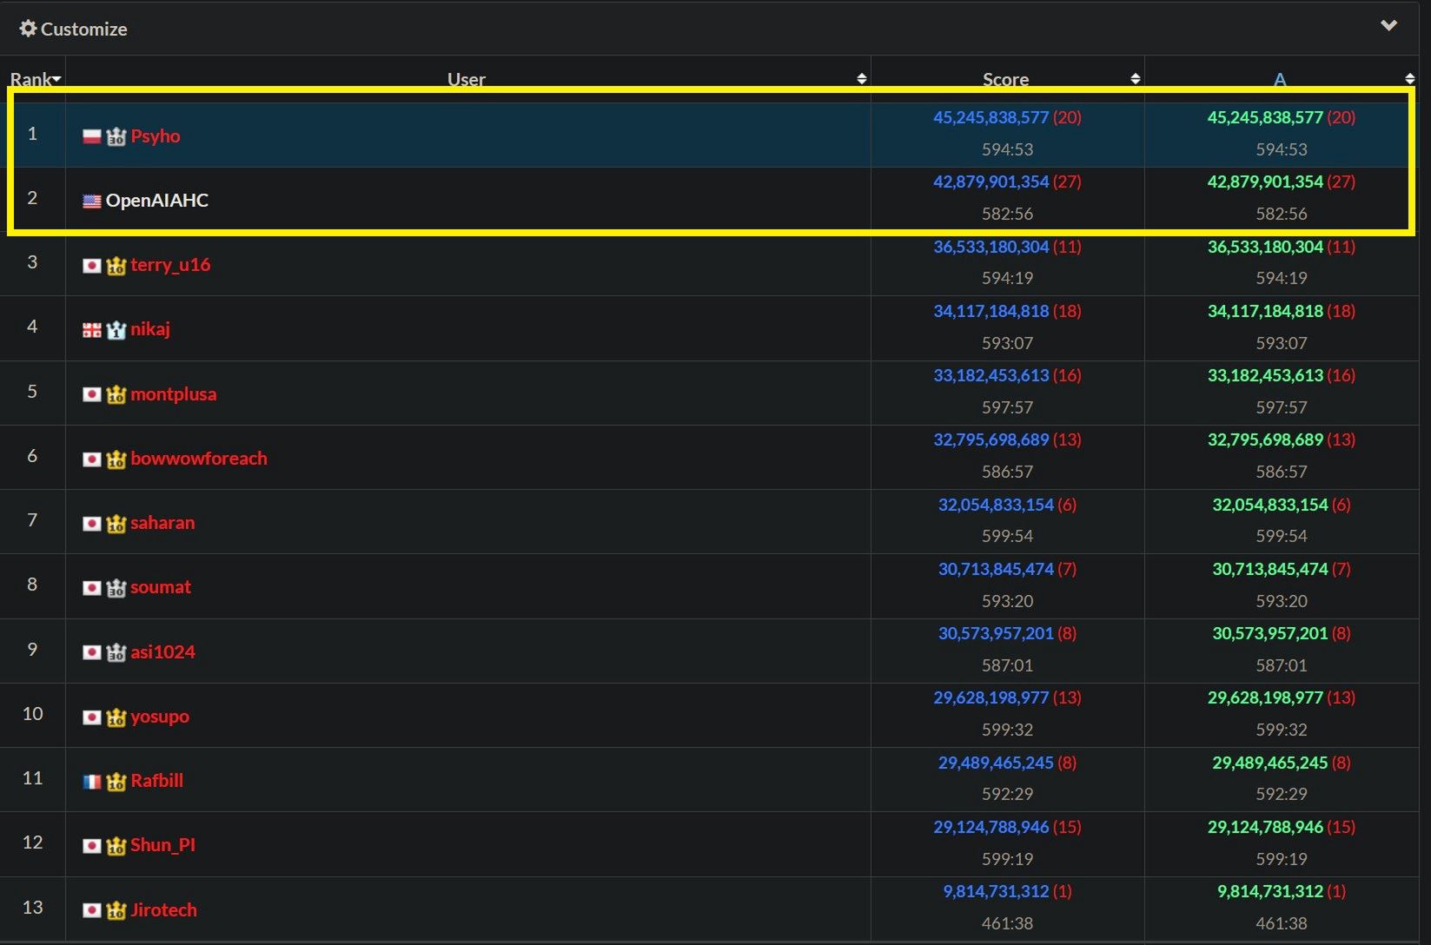Open montplusa's profile link
Viewport: 1431px width, 945px height.
click(x=174, y=393)
